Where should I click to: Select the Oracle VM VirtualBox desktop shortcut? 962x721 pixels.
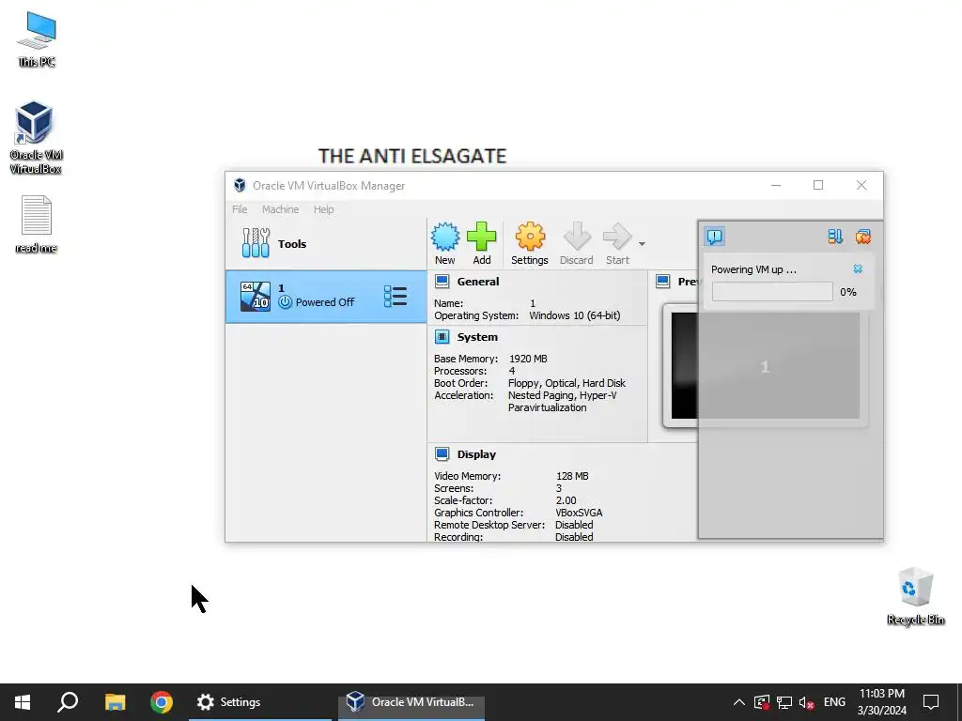pos(35,137)
